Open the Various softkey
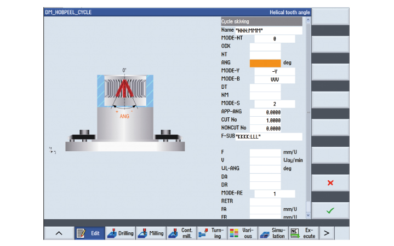This screenshot has width=394, height=246. [x=242, y=233]
